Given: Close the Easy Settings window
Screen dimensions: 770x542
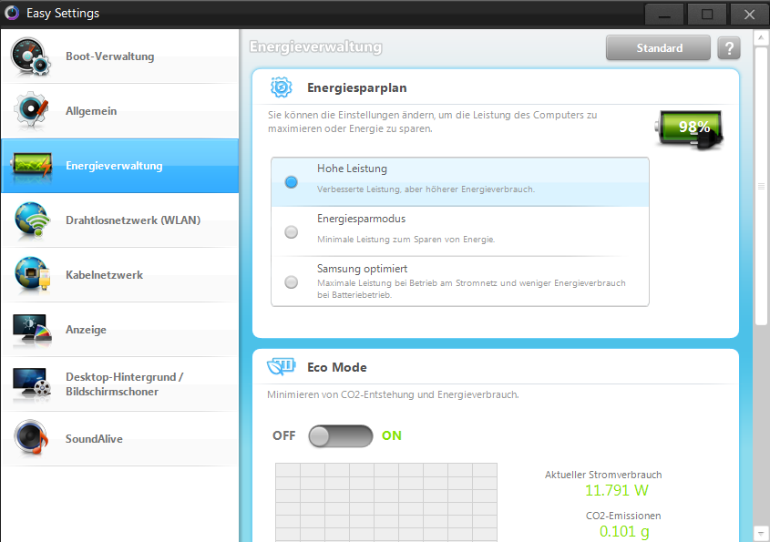Looking at the screenshot, I should pyautogui.click(x=749, y=15).
